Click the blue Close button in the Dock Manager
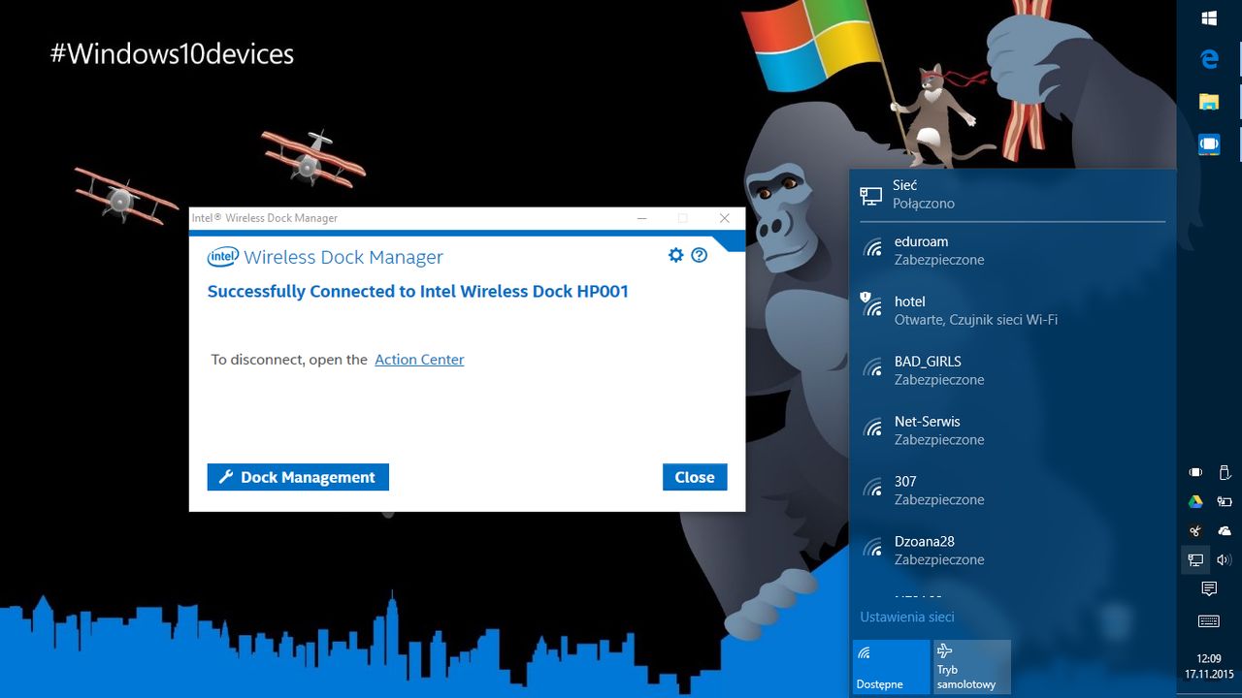This screenshot has height=698, width=1242. pyautogui.click(x=695, y=477)
